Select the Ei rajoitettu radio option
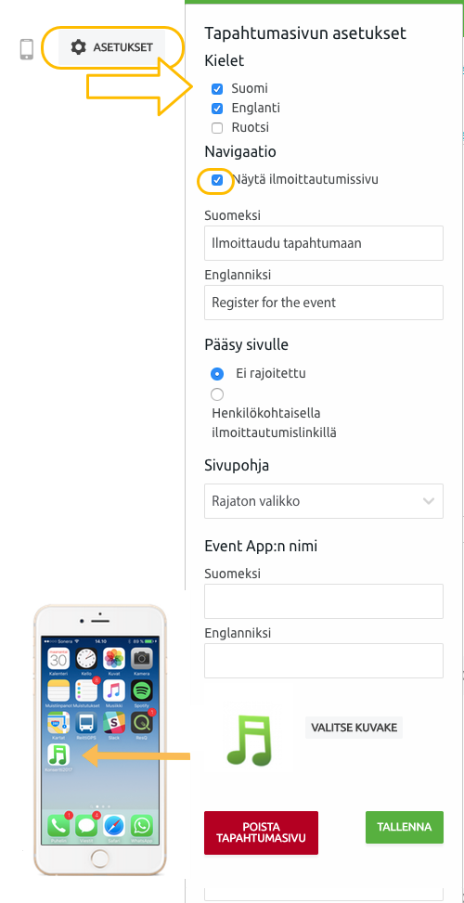Image resolution: width=464 pixels, height=903 pixels. point(217,374)
